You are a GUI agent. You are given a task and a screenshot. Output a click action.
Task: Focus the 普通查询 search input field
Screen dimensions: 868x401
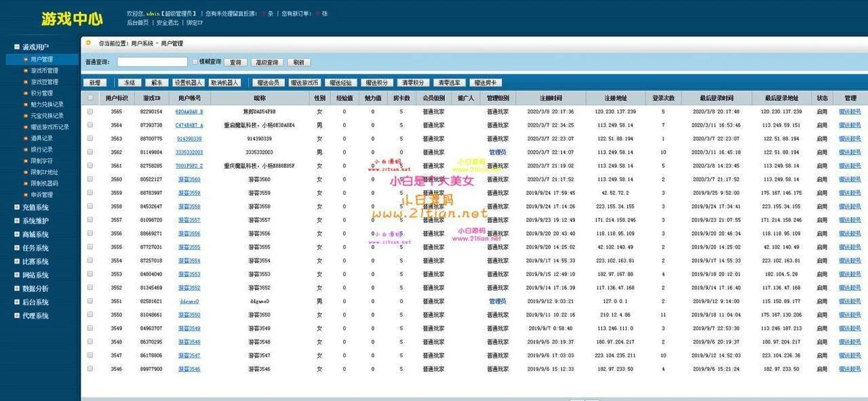click(x=152, y=62)
